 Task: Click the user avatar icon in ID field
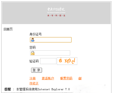point(33,40)
